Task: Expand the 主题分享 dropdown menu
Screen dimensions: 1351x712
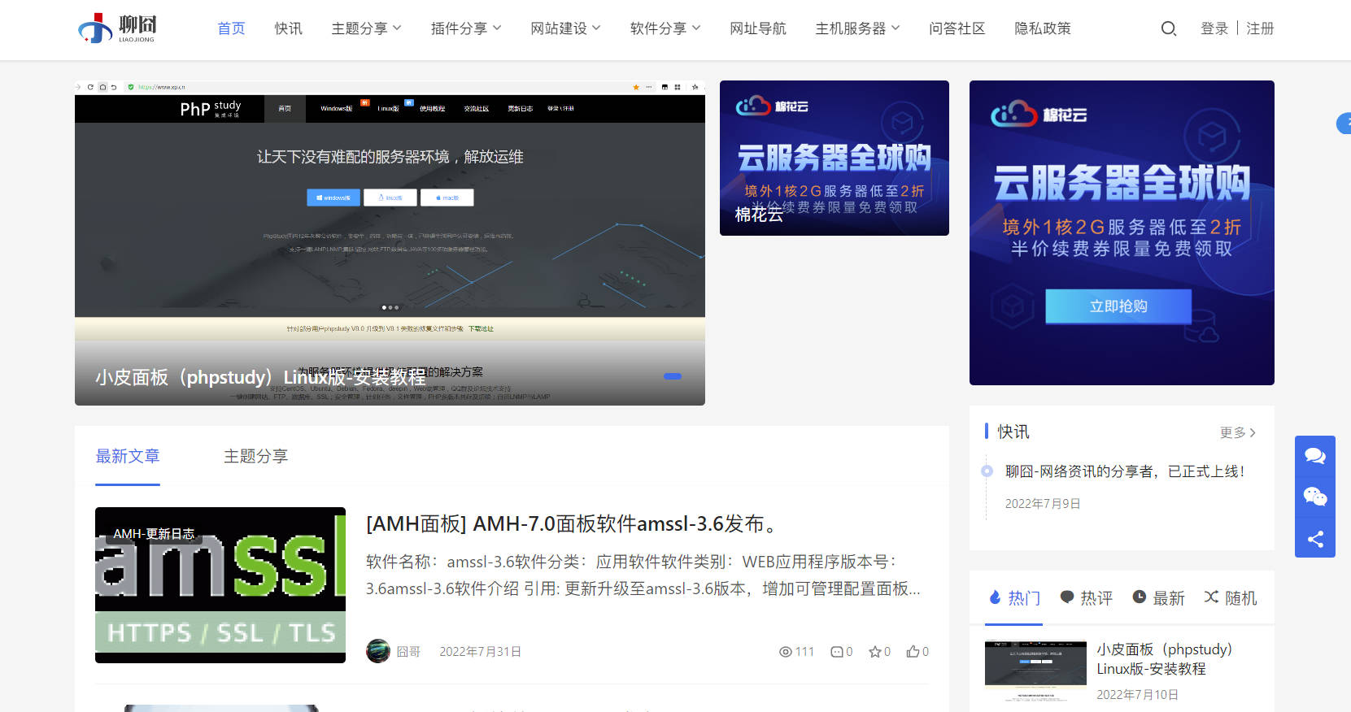Action: 366,28
